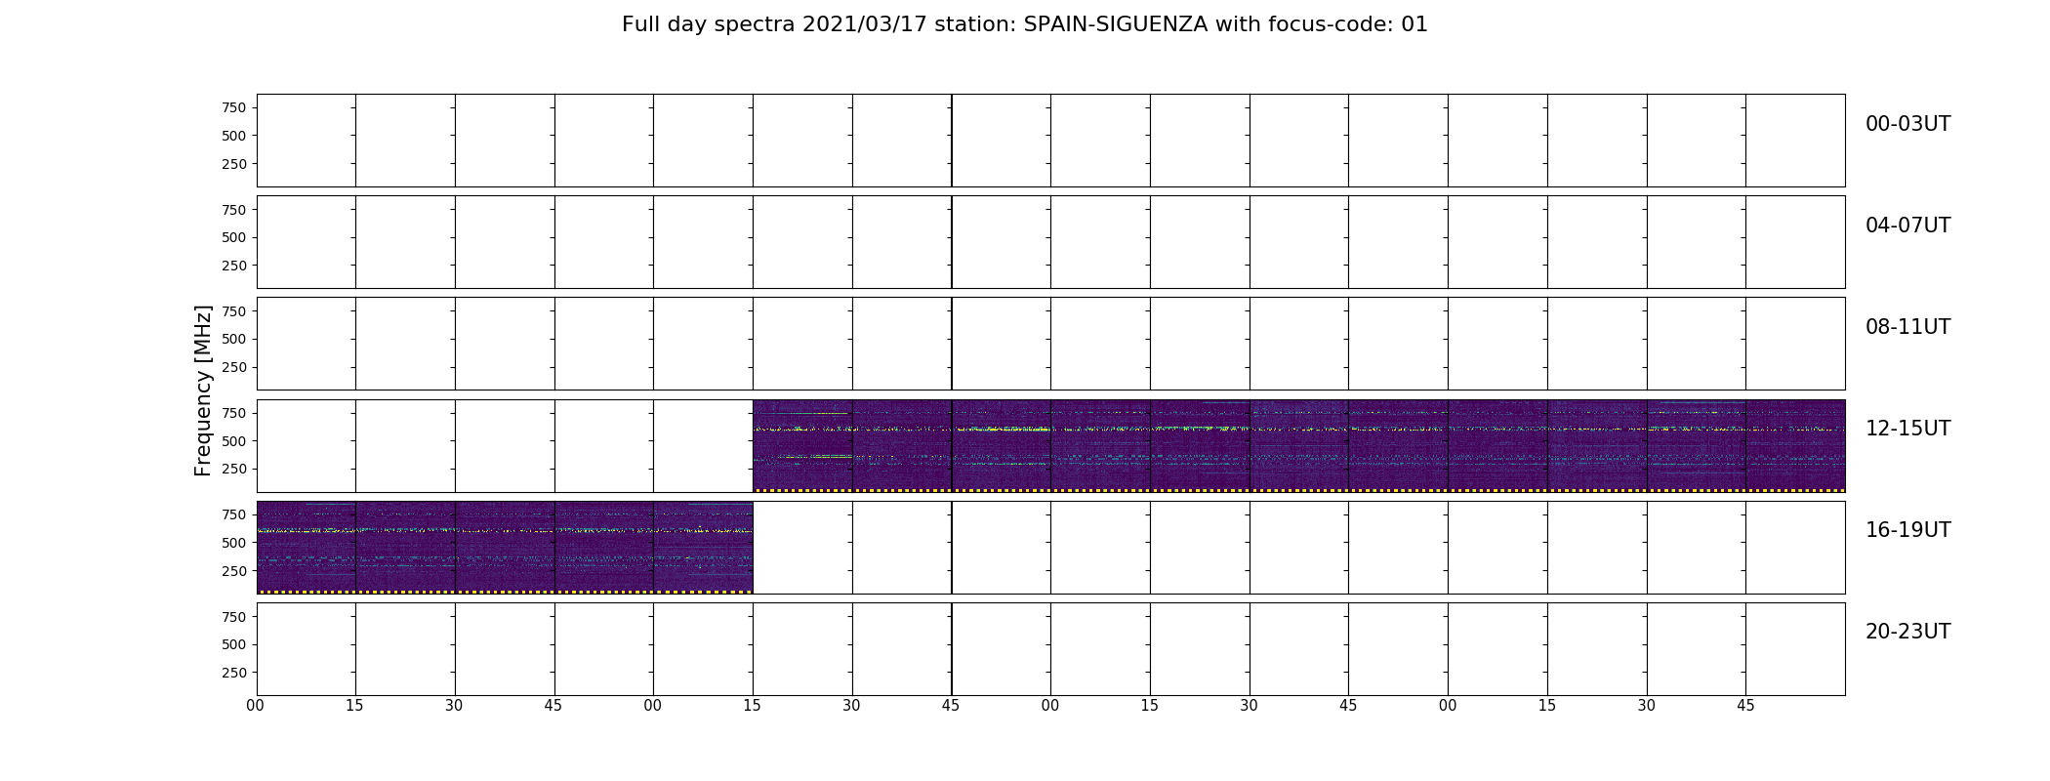Click the 750 tick label in 12-15UT row
This screenshot has height=781, width=2050.
coord(234,413)
